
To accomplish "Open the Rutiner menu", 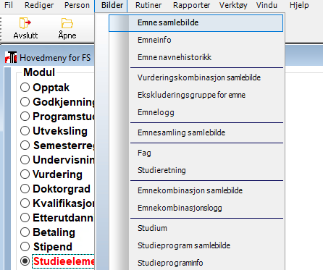I will point(148,5).
